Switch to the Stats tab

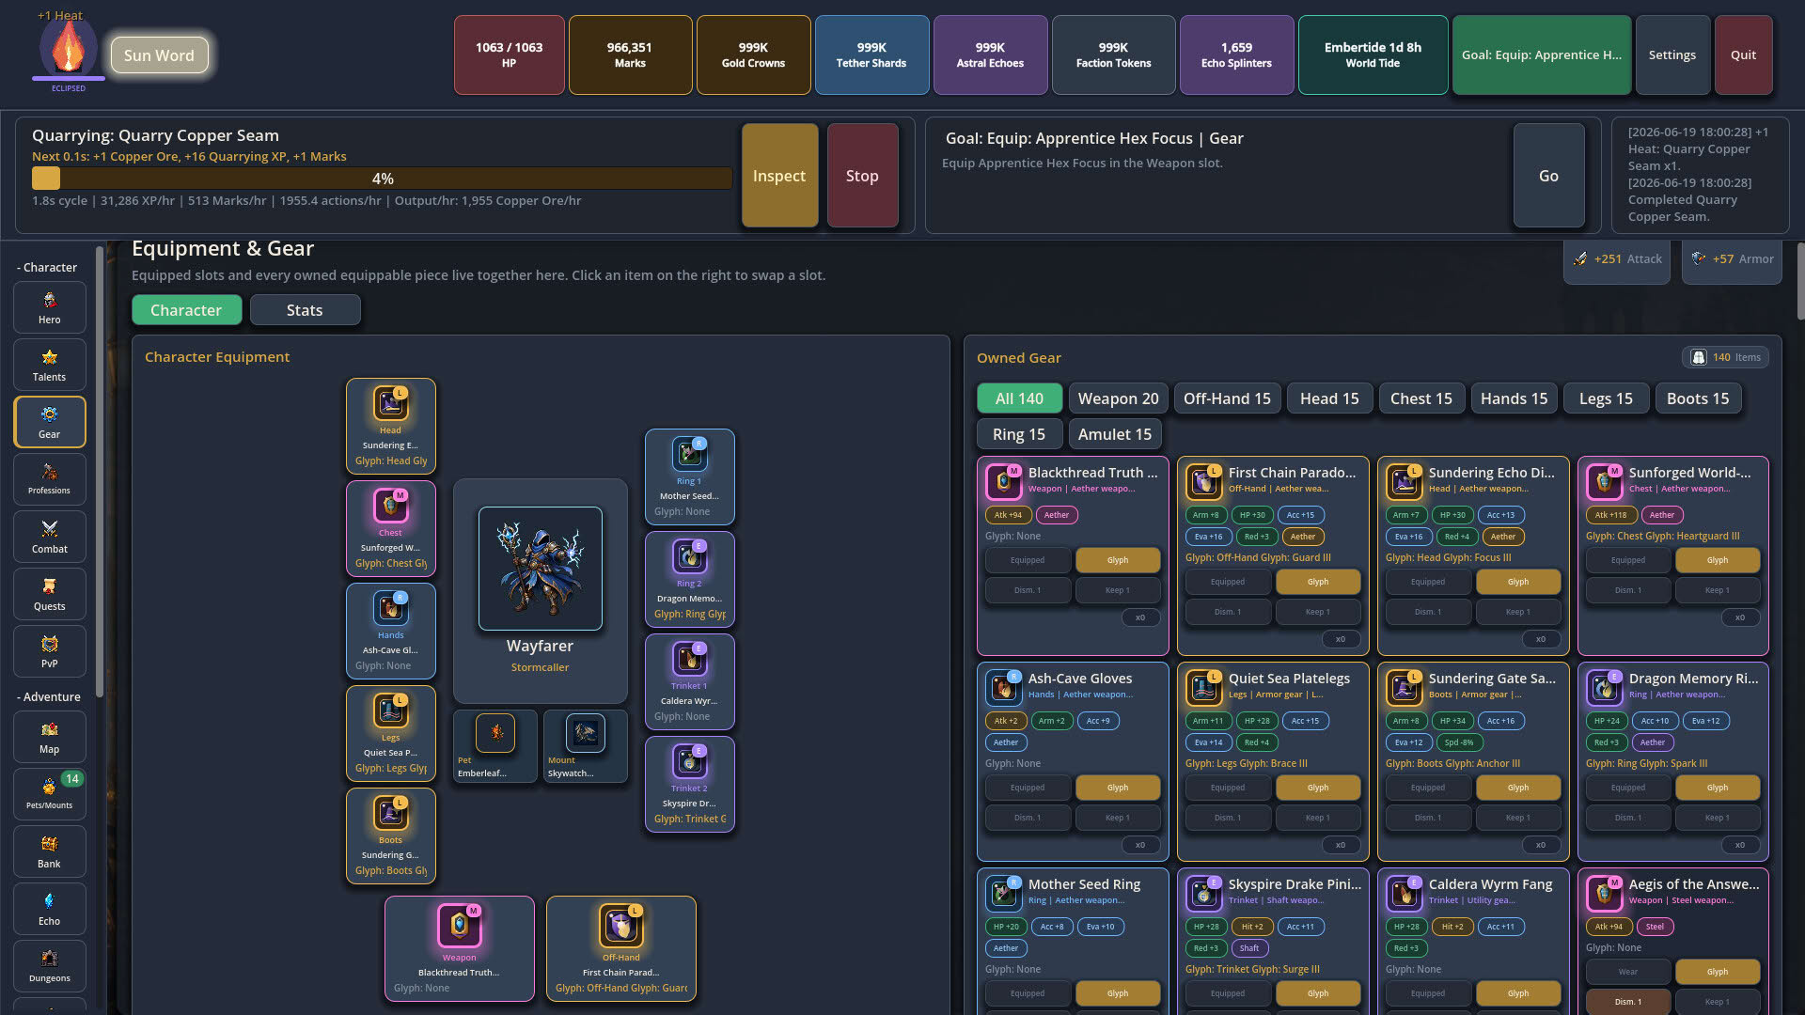tap(305, 310)
